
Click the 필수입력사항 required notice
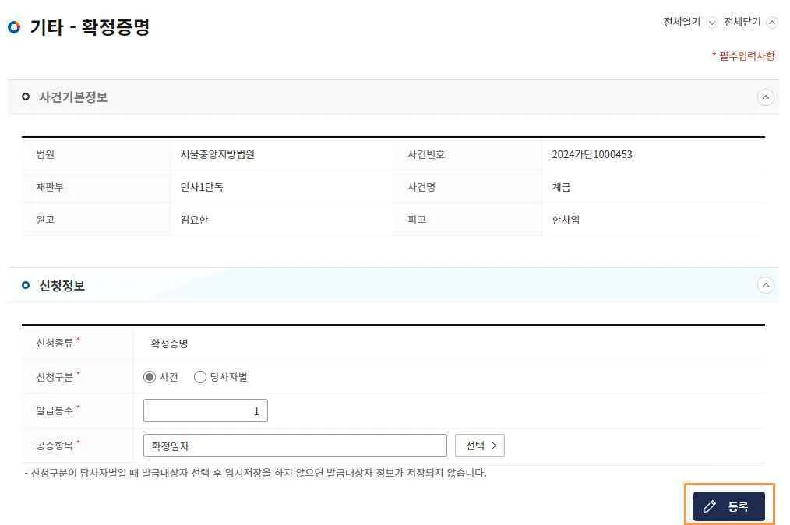(x=743, y=55)
